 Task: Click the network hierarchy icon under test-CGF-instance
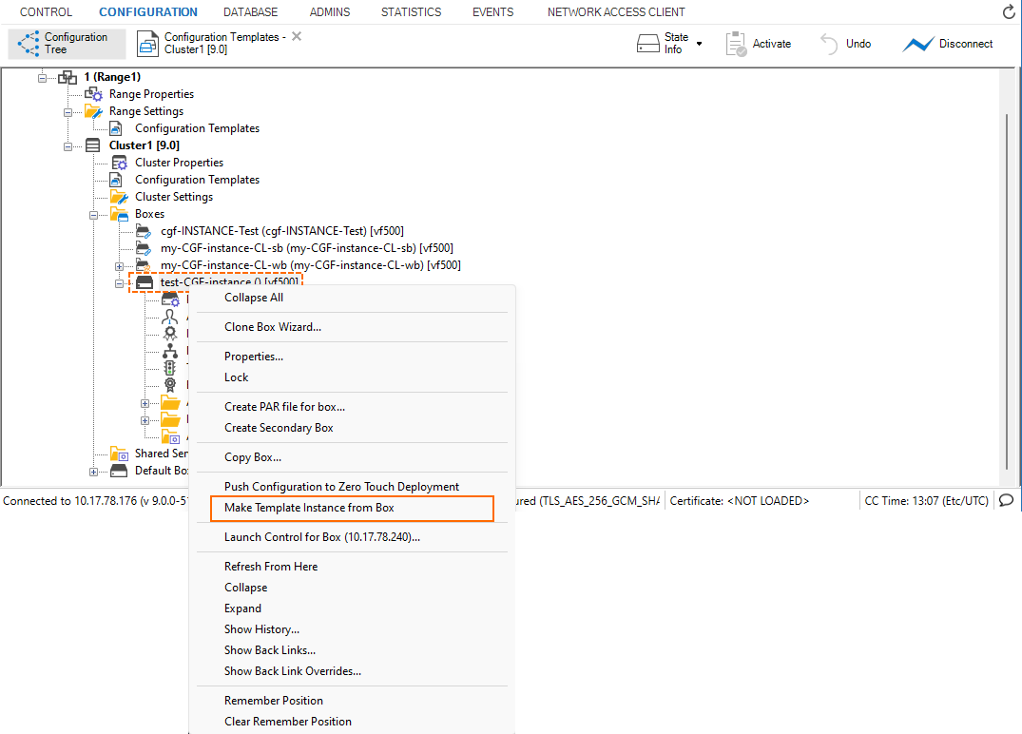tap(169, 351)
